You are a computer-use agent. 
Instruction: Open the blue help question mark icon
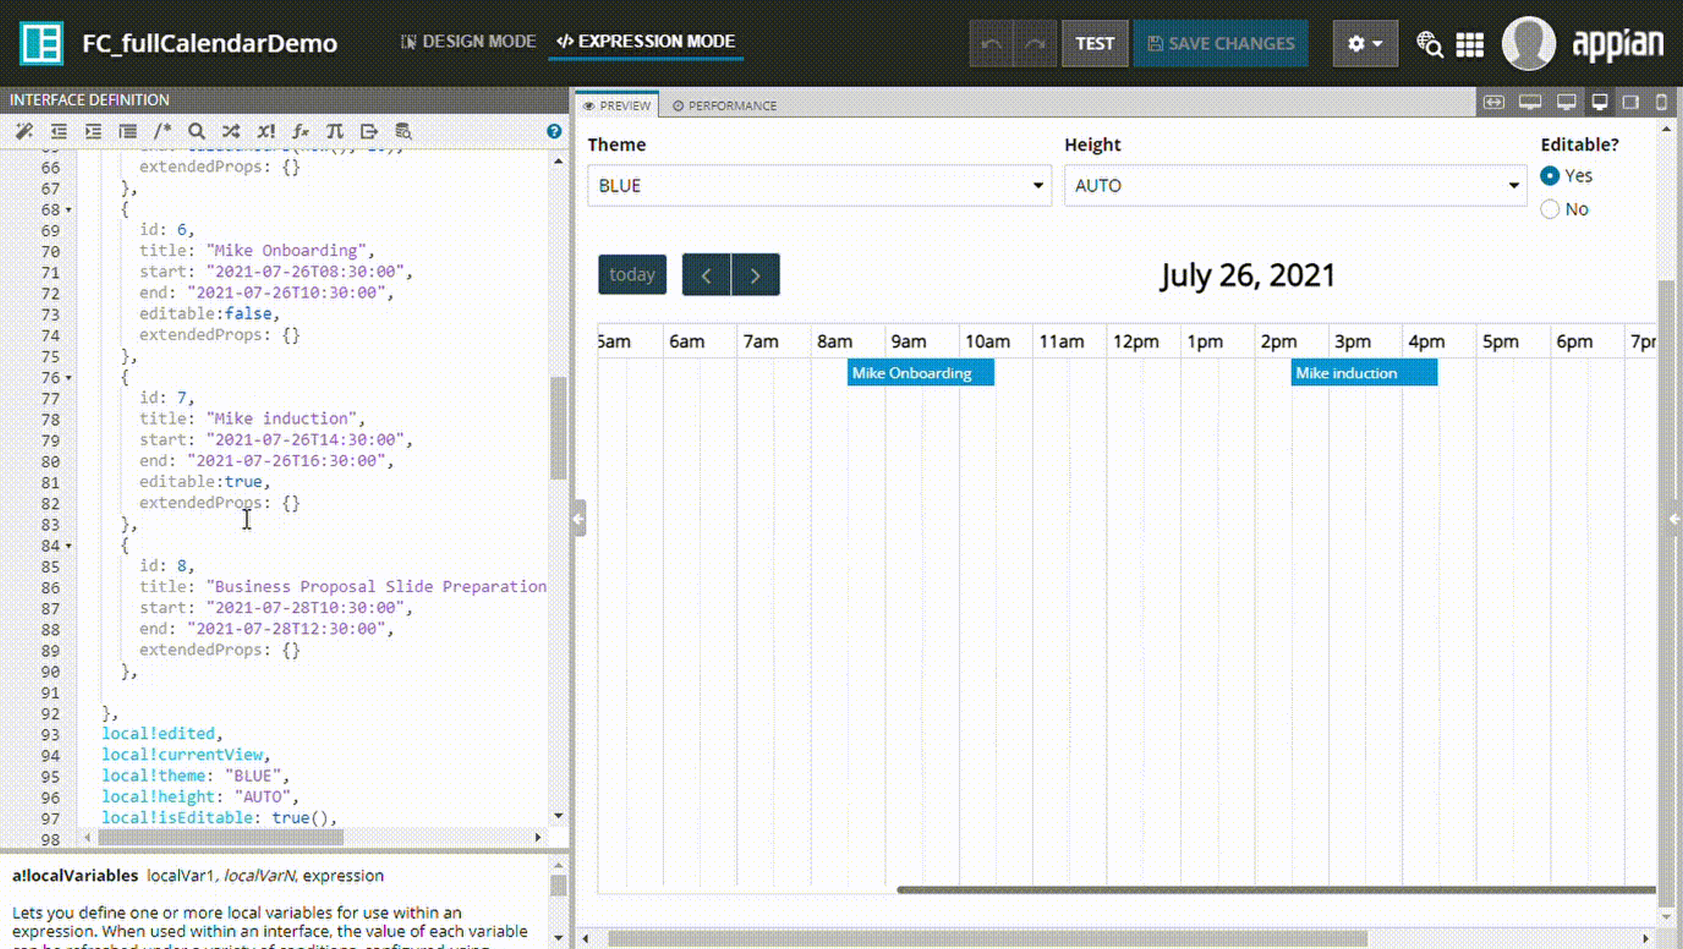pos(554,131)
